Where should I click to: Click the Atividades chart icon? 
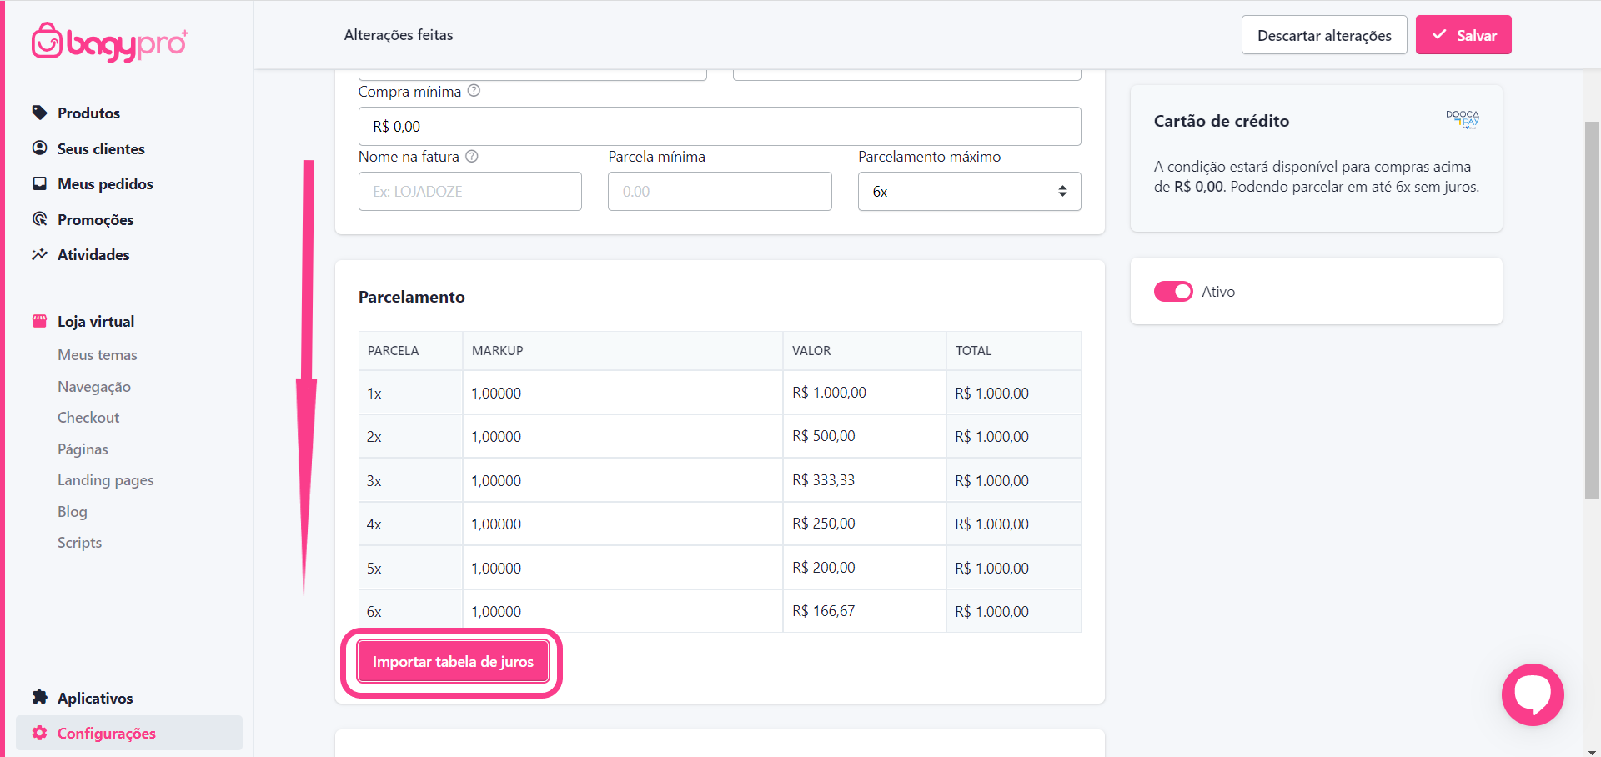(x=39, y=254)
